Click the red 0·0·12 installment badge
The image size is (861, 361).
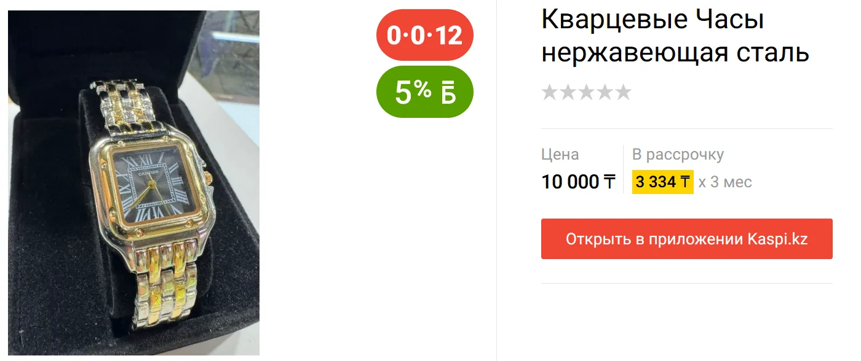coord(425,35)
